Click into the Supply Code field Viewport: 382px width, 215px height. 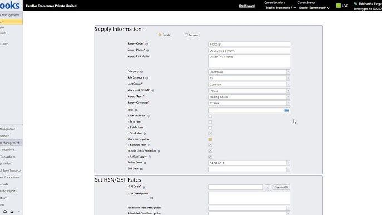tap(249, 45)
